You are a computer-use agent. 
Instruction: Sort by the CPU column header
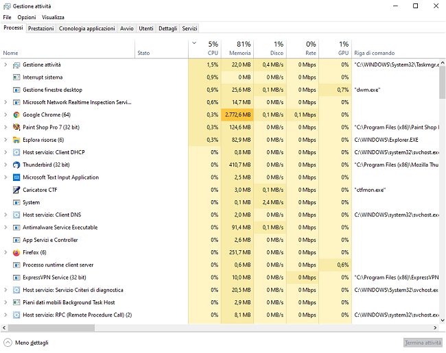[204, 49]
